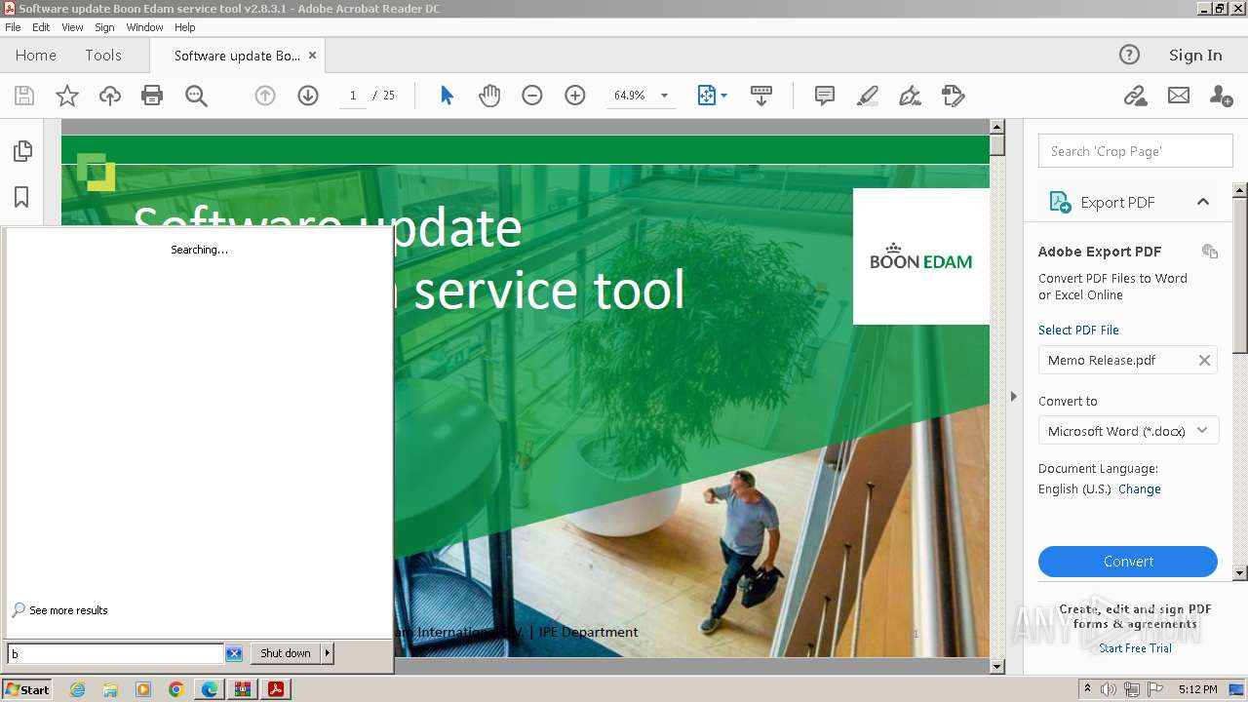Share a link using the chain link icon
Screen dimensions: 1248x702
pyautogui.click(x=1135, y=96)
